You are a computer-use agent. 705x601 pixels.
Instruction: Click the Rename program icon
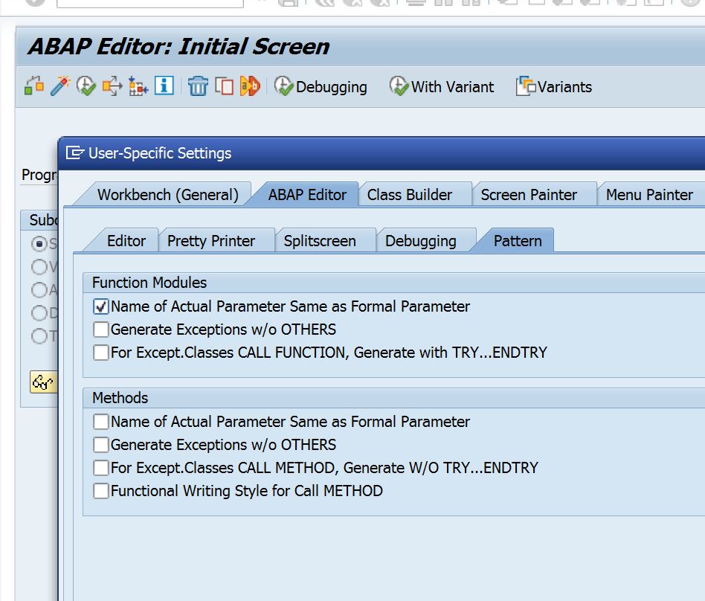(250, 86)
